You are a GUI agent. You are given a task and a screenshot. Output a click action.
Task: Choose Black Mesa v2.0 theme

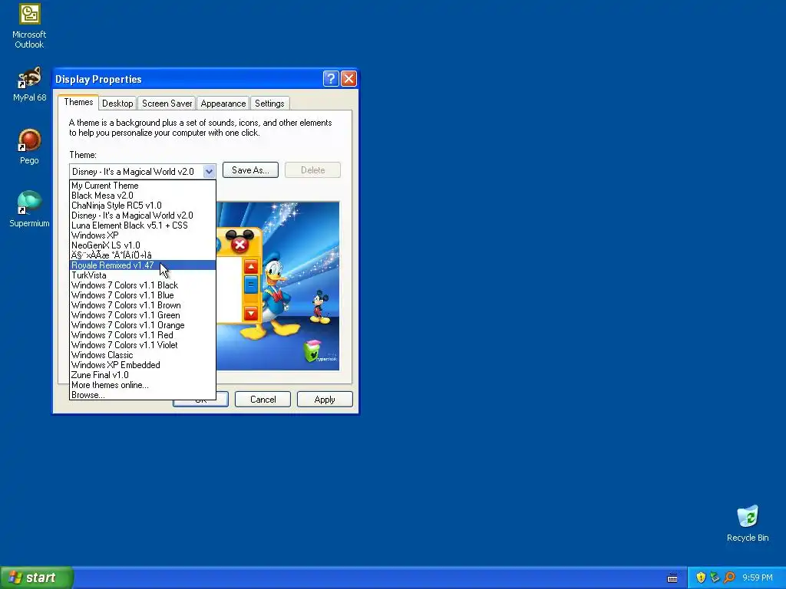point(142,196)
